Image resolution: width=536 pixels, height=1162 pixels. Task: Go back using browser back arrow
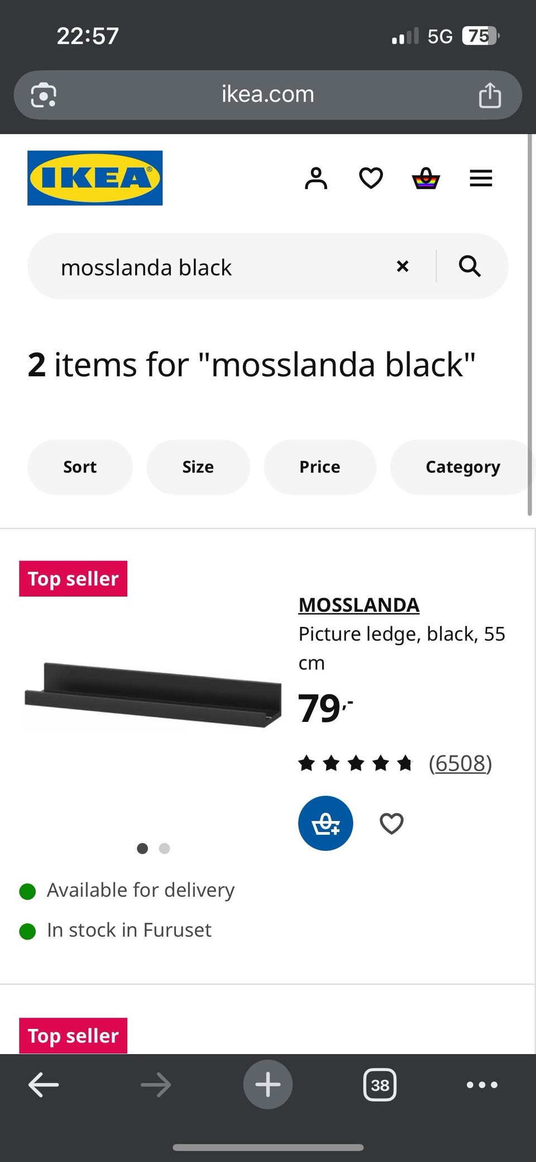pos(44,1085)
